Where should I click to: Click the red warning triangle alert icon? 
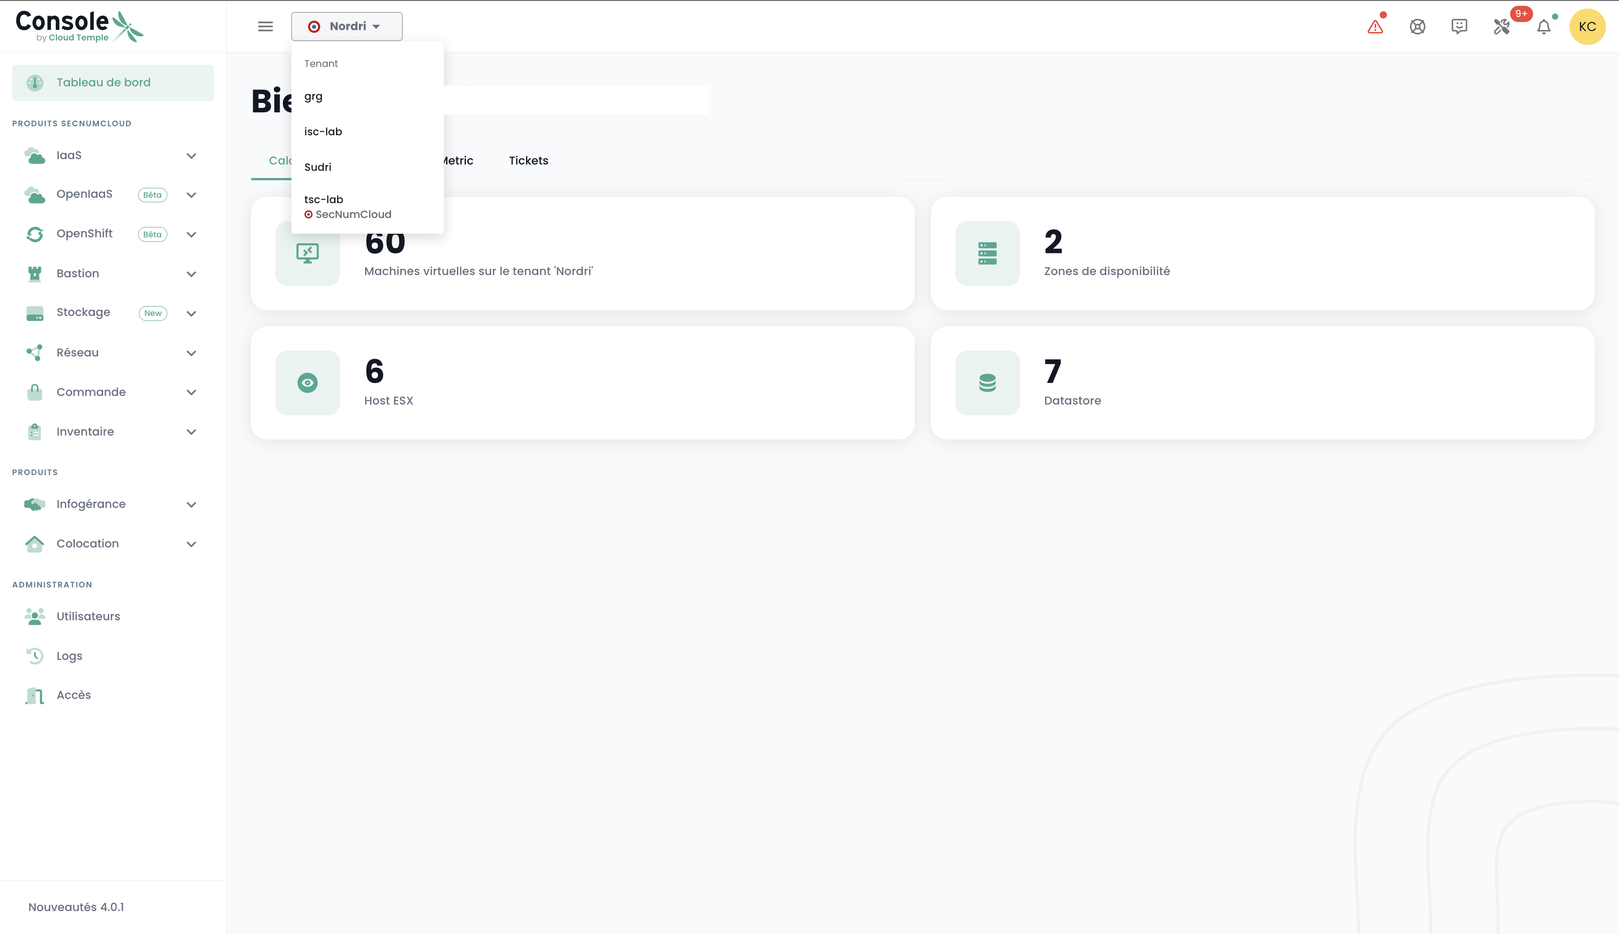[1374, 27]
